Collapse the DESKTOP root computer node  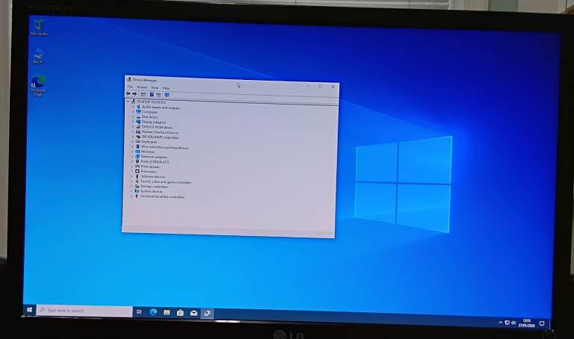click(x=128, y=102)
